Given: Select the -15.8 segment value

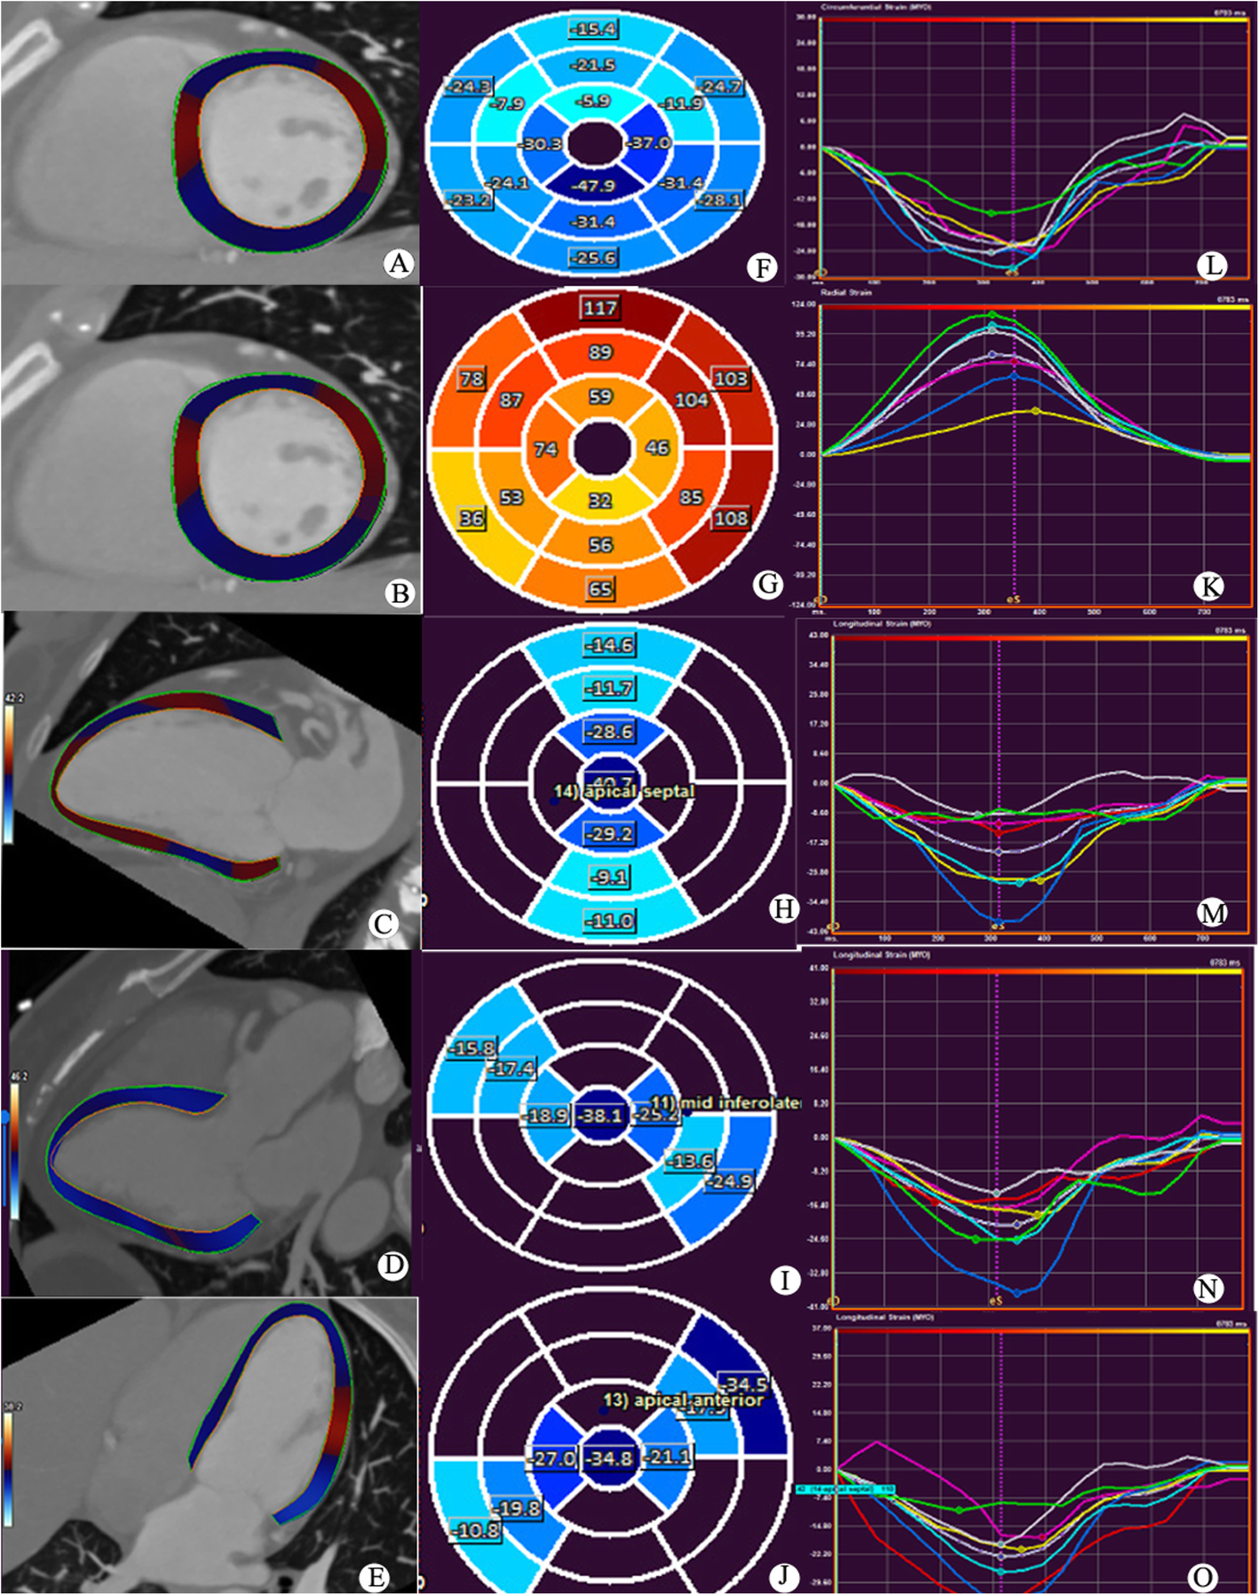Looking at the screenshot, I should coord(472,1049).
